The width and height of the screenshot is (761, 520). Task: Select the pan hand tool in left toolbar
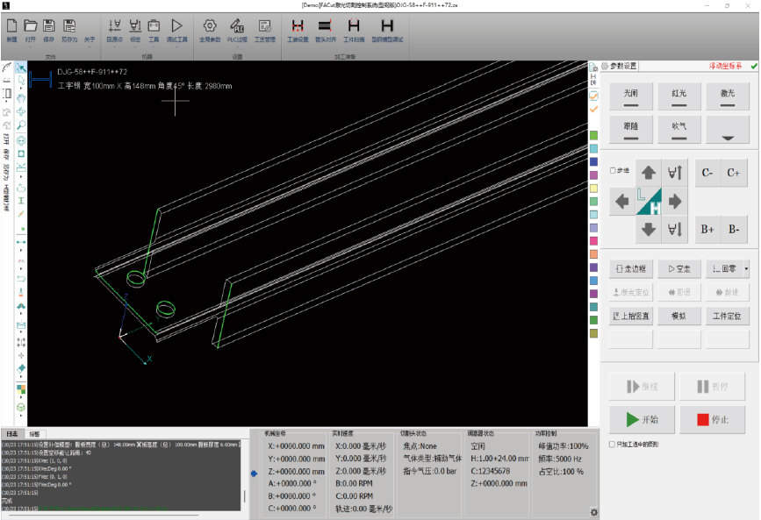[x=21, y=98]
